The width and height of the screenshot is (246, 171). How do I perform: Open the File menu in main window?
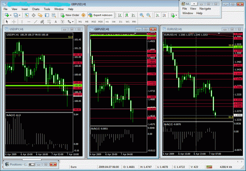pos(6,9)
